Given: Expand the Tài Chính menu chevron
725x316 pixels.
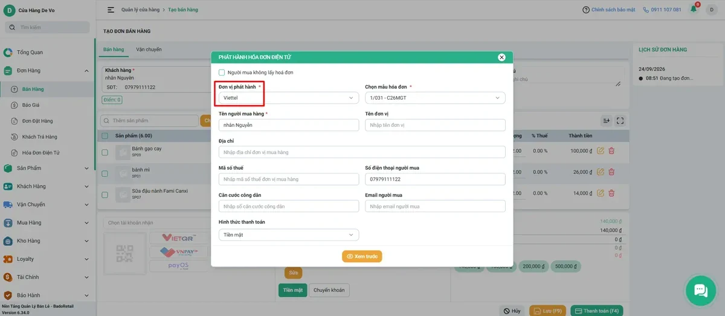Looking at the screenshot, I should pyautogui.click(x=86, y=277).
